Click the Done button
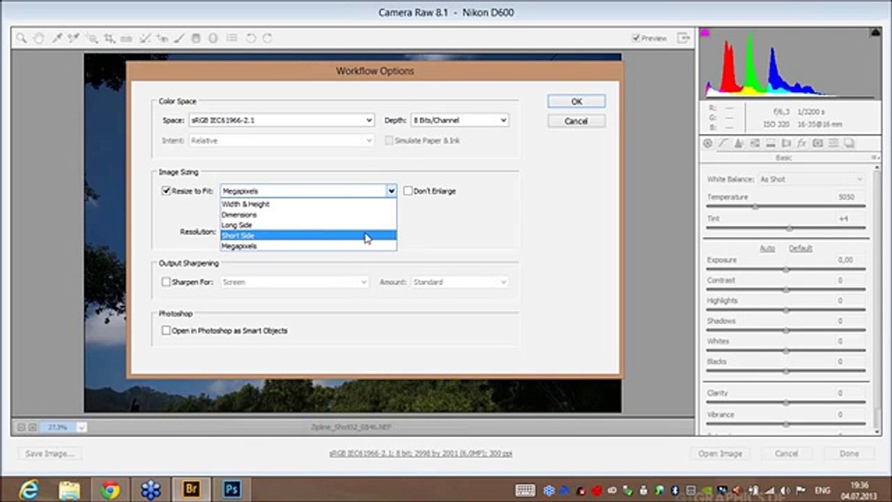The image size is (892, 502). [x=849, y=453]
